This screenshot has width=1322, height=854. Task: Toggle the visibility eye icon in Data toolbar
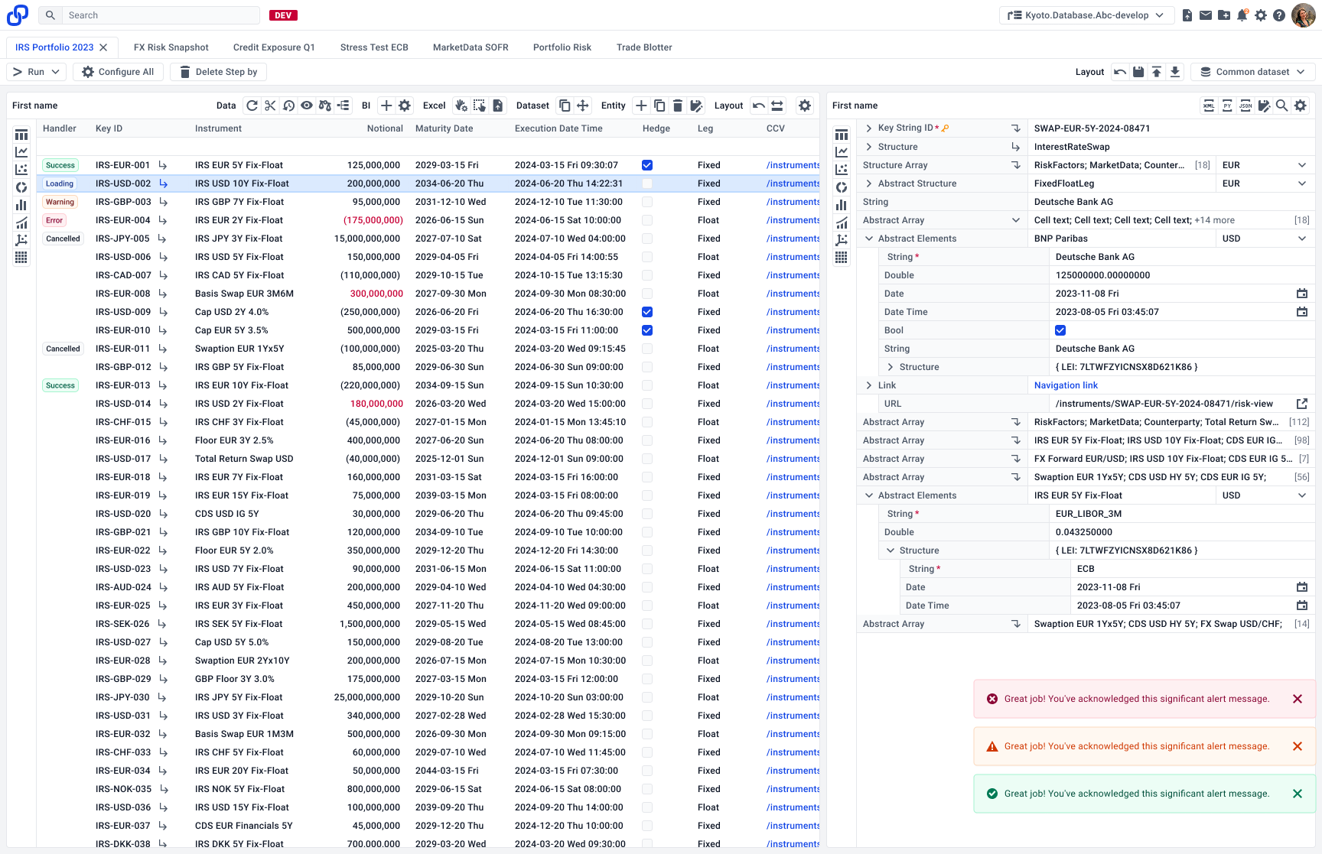(x=307, y=106)
